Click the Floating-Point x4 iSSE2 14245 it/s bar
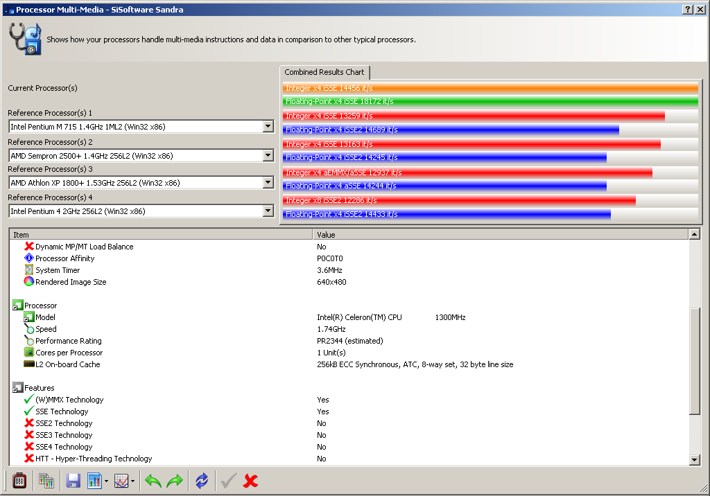This screenshot has height=496, width=710. 444,157
